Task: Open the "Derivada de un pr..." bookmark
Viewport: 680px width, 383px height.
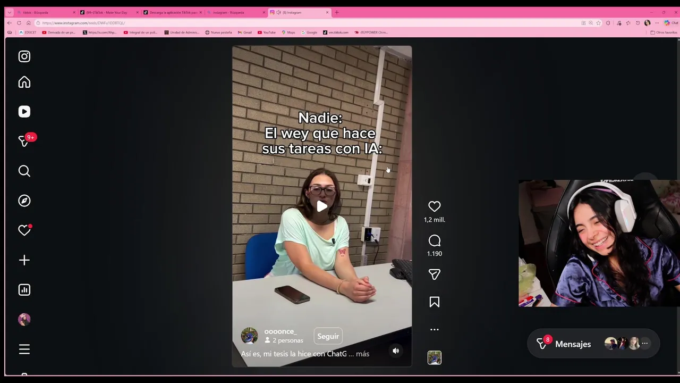Action: [58, 32]
